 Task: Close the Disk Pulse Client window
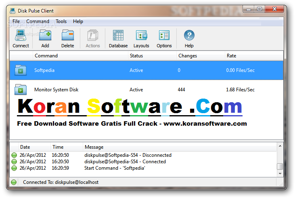click(x=274, y=9)
